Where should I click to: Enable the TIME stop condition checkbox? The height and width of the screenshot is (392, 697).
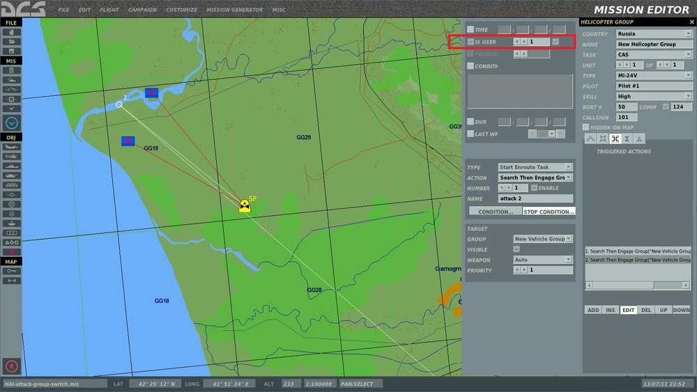point(470,30)
